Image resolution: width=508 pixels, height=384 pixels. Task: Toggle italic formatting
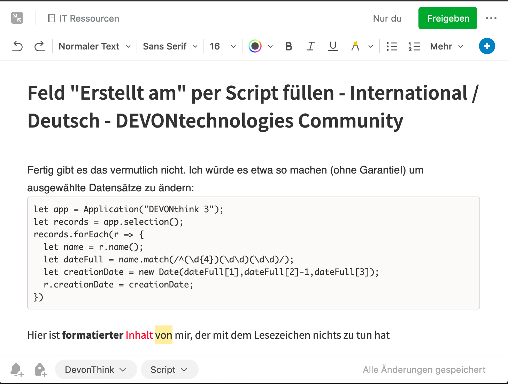pos(310,46)
